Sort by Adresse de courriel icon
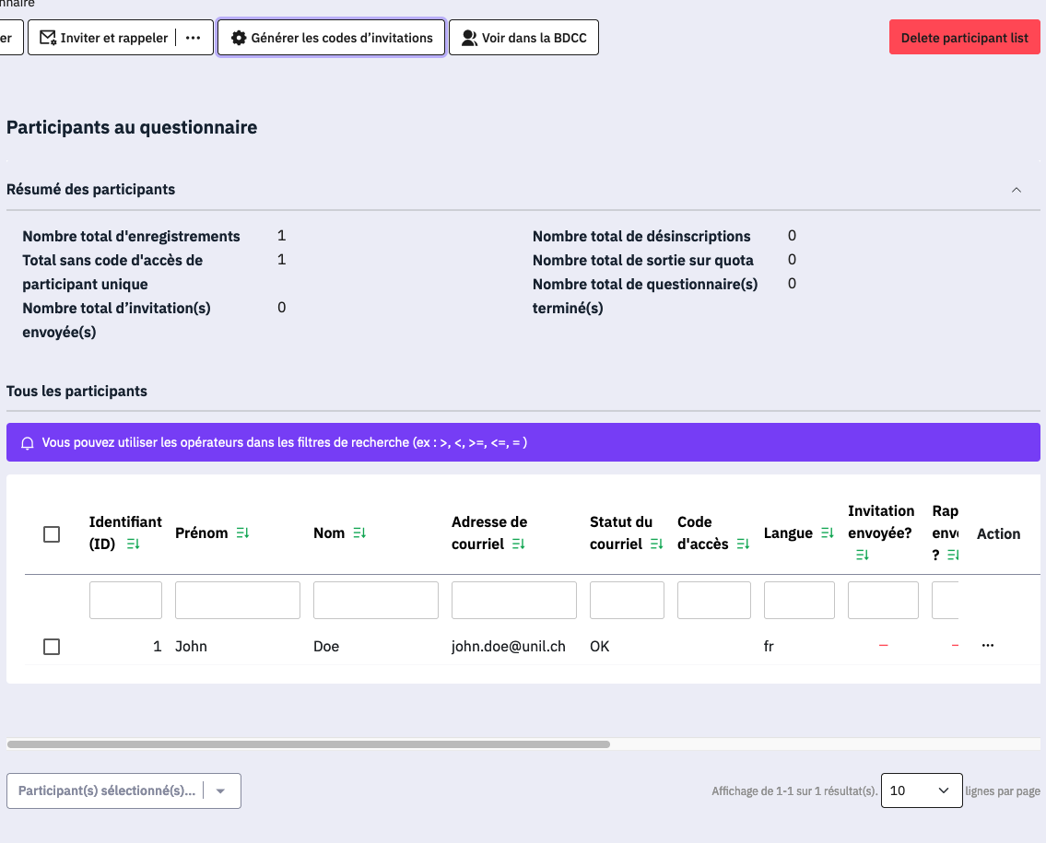The width and height of the screenshot is (1046, 843). tap(518, 544)
